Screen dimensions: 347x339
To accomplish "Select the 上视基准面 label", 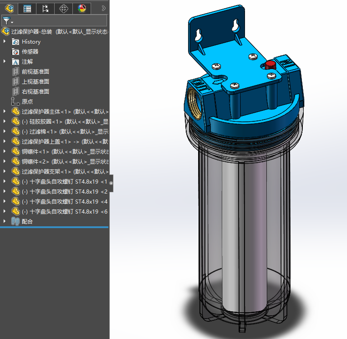I will 36,81.
